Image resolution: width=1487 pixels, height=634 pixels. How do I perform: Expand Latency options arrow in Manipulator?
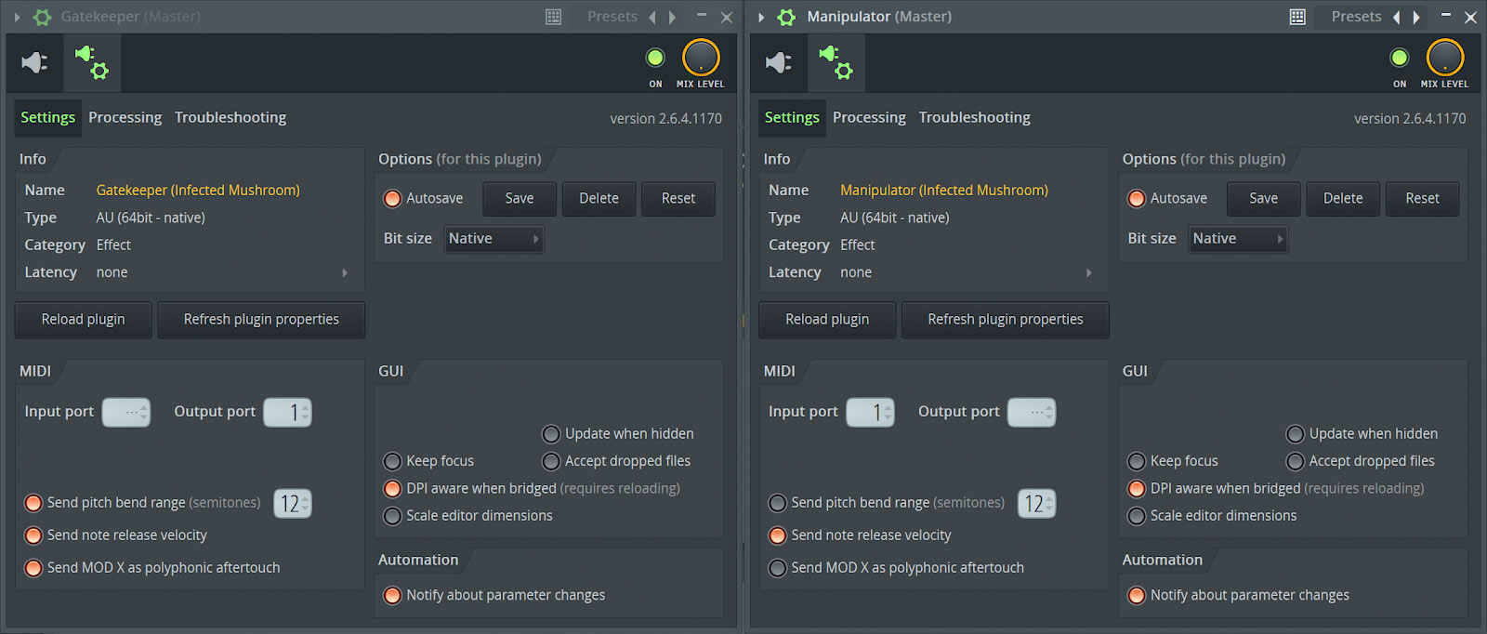click(x=1089, y=272)
